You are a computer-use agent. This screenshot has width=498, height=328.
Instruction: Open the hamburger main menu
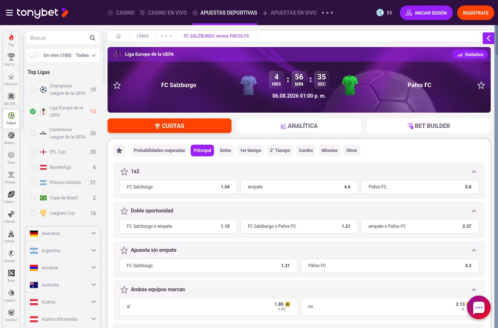(9, 13)
